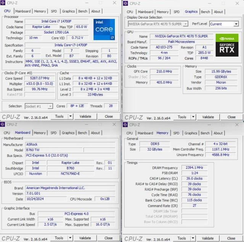Viewport: 244px width, 242px height.
Task: Open Tools dropdown arrow in the Memory window
Action: pos(193,238)
